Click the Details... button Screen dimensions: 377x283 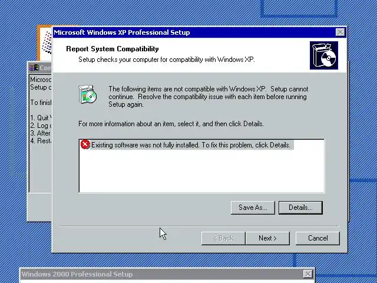300,208
